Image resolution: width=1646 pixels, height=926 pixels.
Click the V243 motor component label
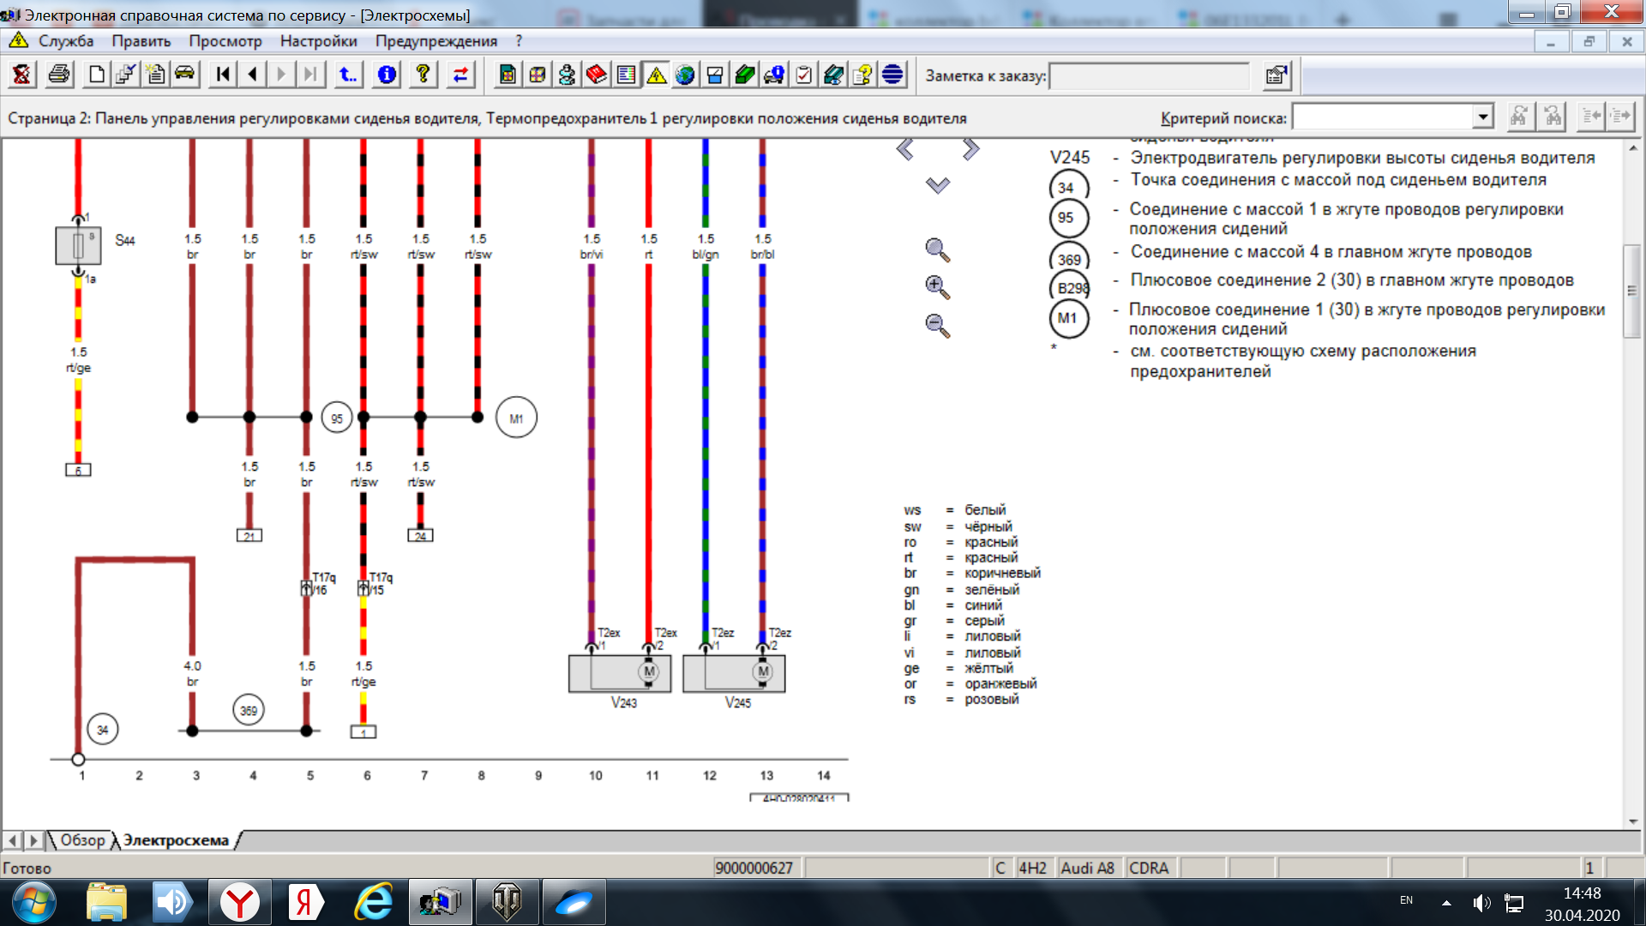tap(623, 702)
